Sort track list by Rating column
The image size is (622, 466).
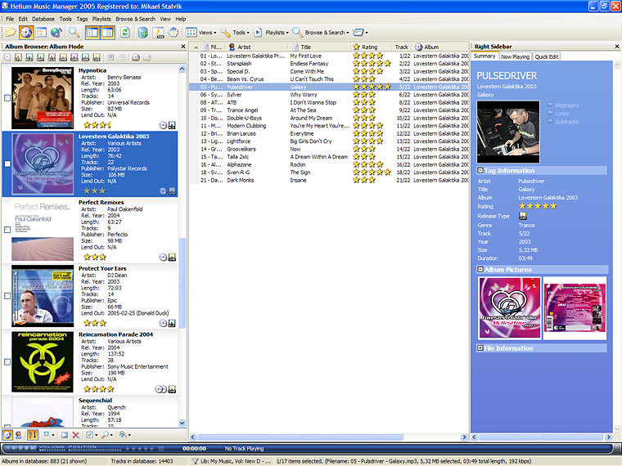pos(369,47)
